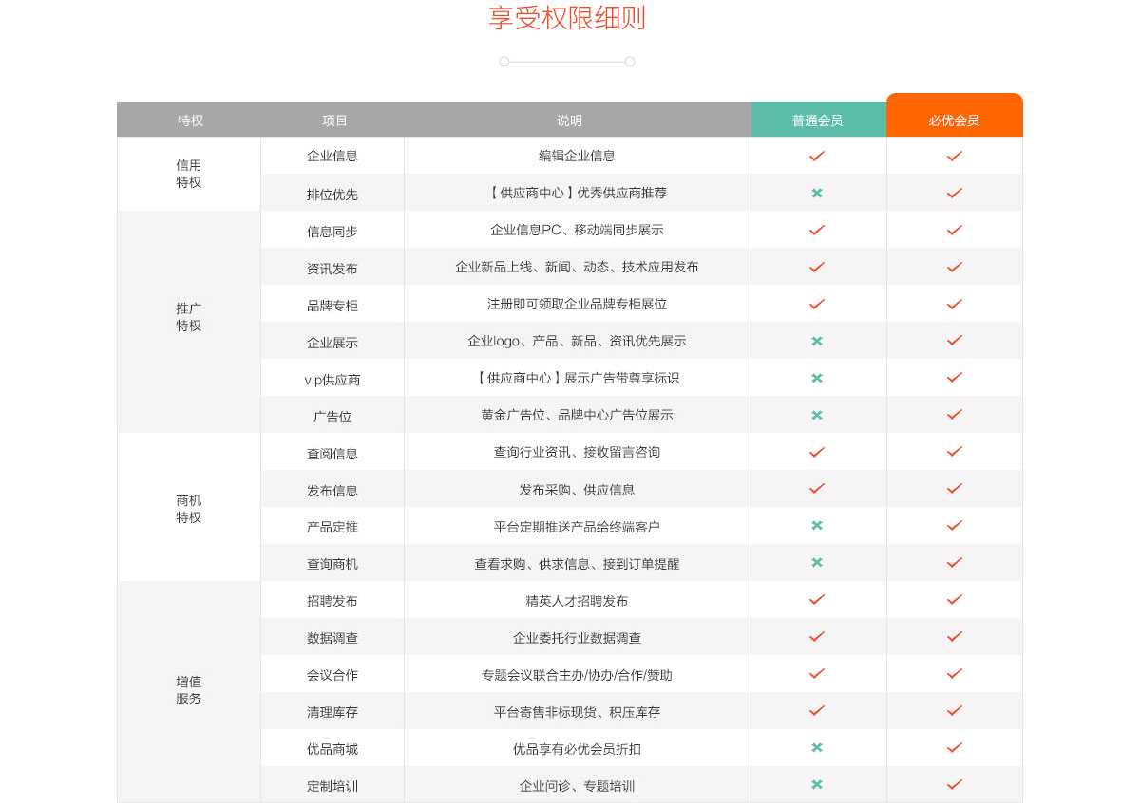
Task: Click the 推广特权 category cell
Action: click(189, 317)
